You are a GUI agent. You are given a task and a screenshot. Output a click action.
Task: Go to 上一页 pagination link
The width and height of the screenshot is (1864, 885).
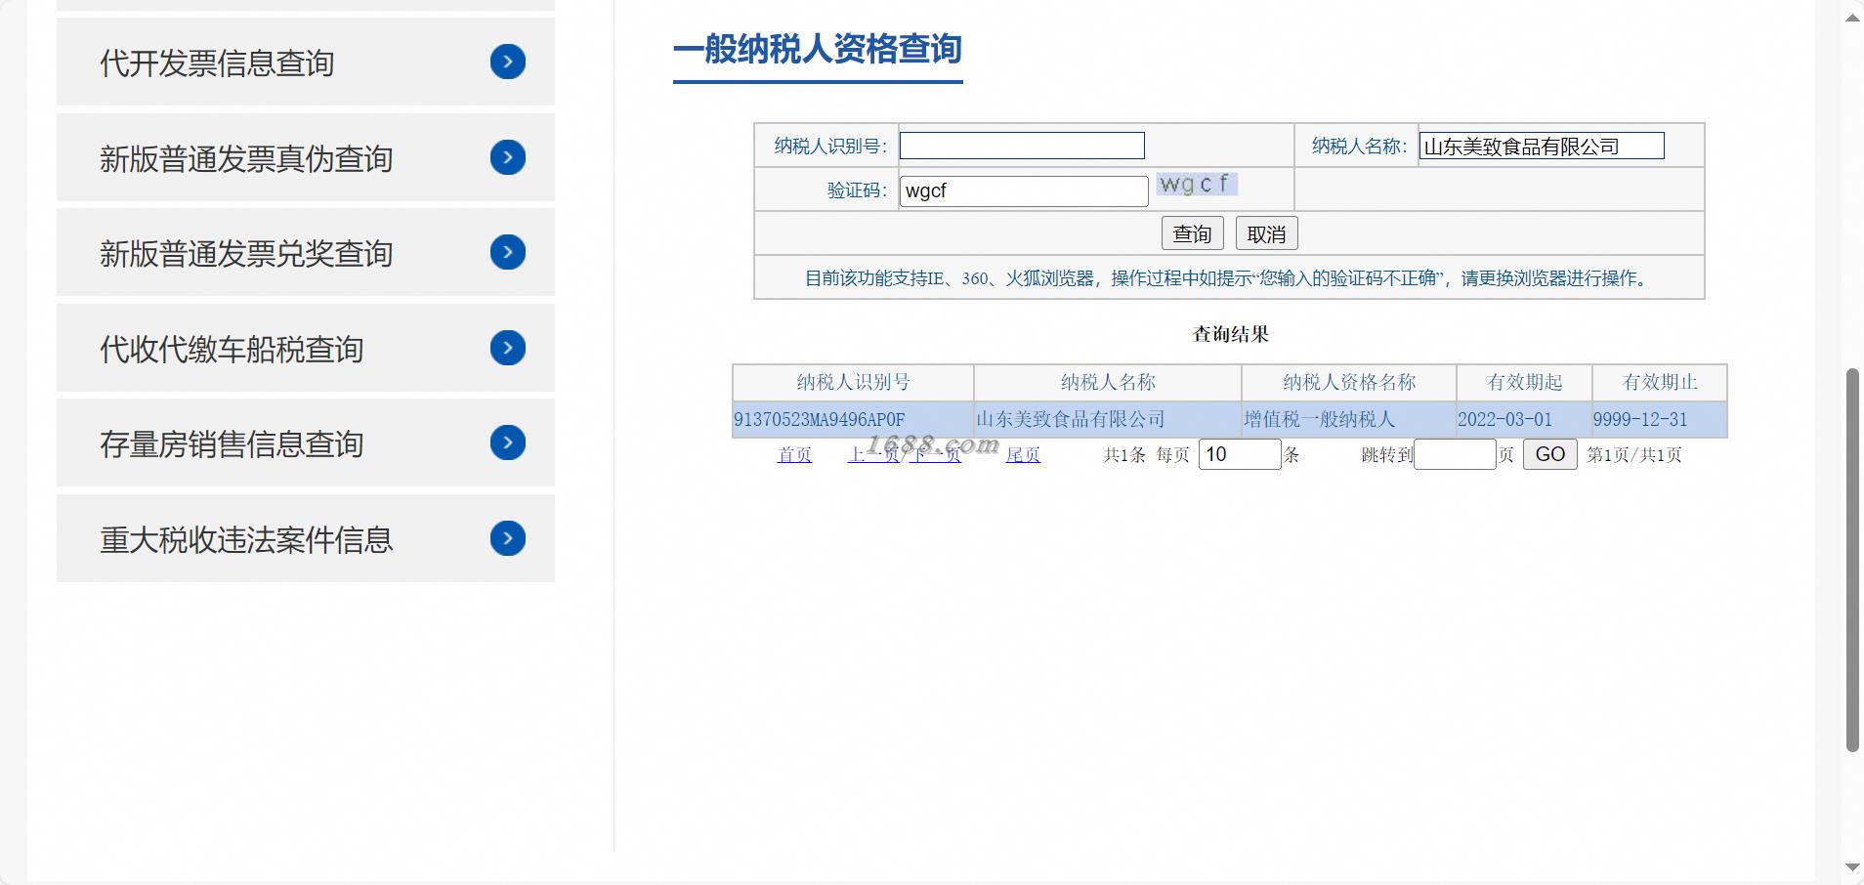872,455
